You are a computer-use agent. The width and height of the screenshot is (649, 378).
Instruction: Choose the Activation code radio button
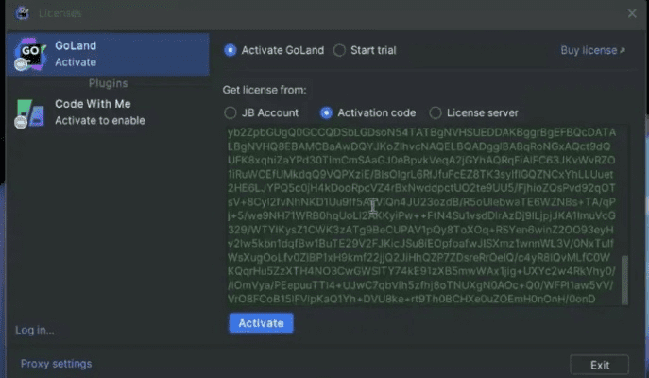pos(327,112)
